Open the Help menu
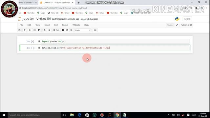This screenshot has width=210, height=118. tap(86, 25)
